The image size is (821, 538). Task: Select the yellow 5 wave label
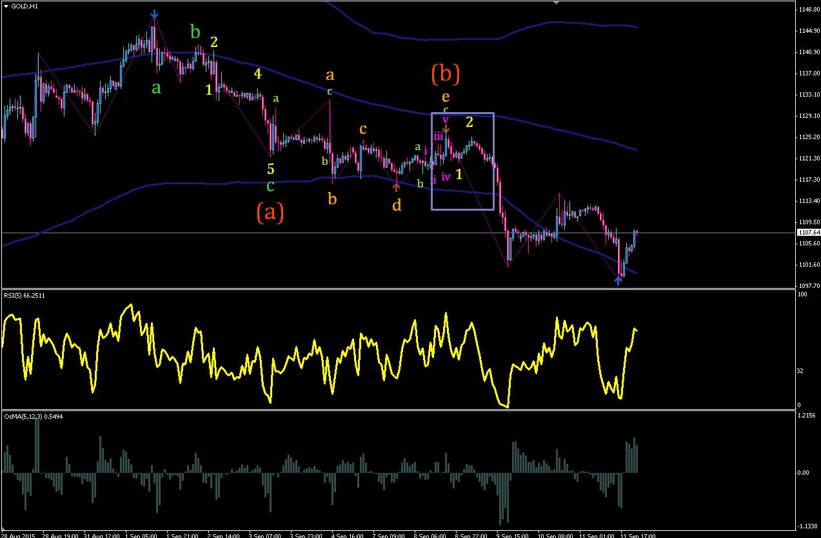coord(271,169)
